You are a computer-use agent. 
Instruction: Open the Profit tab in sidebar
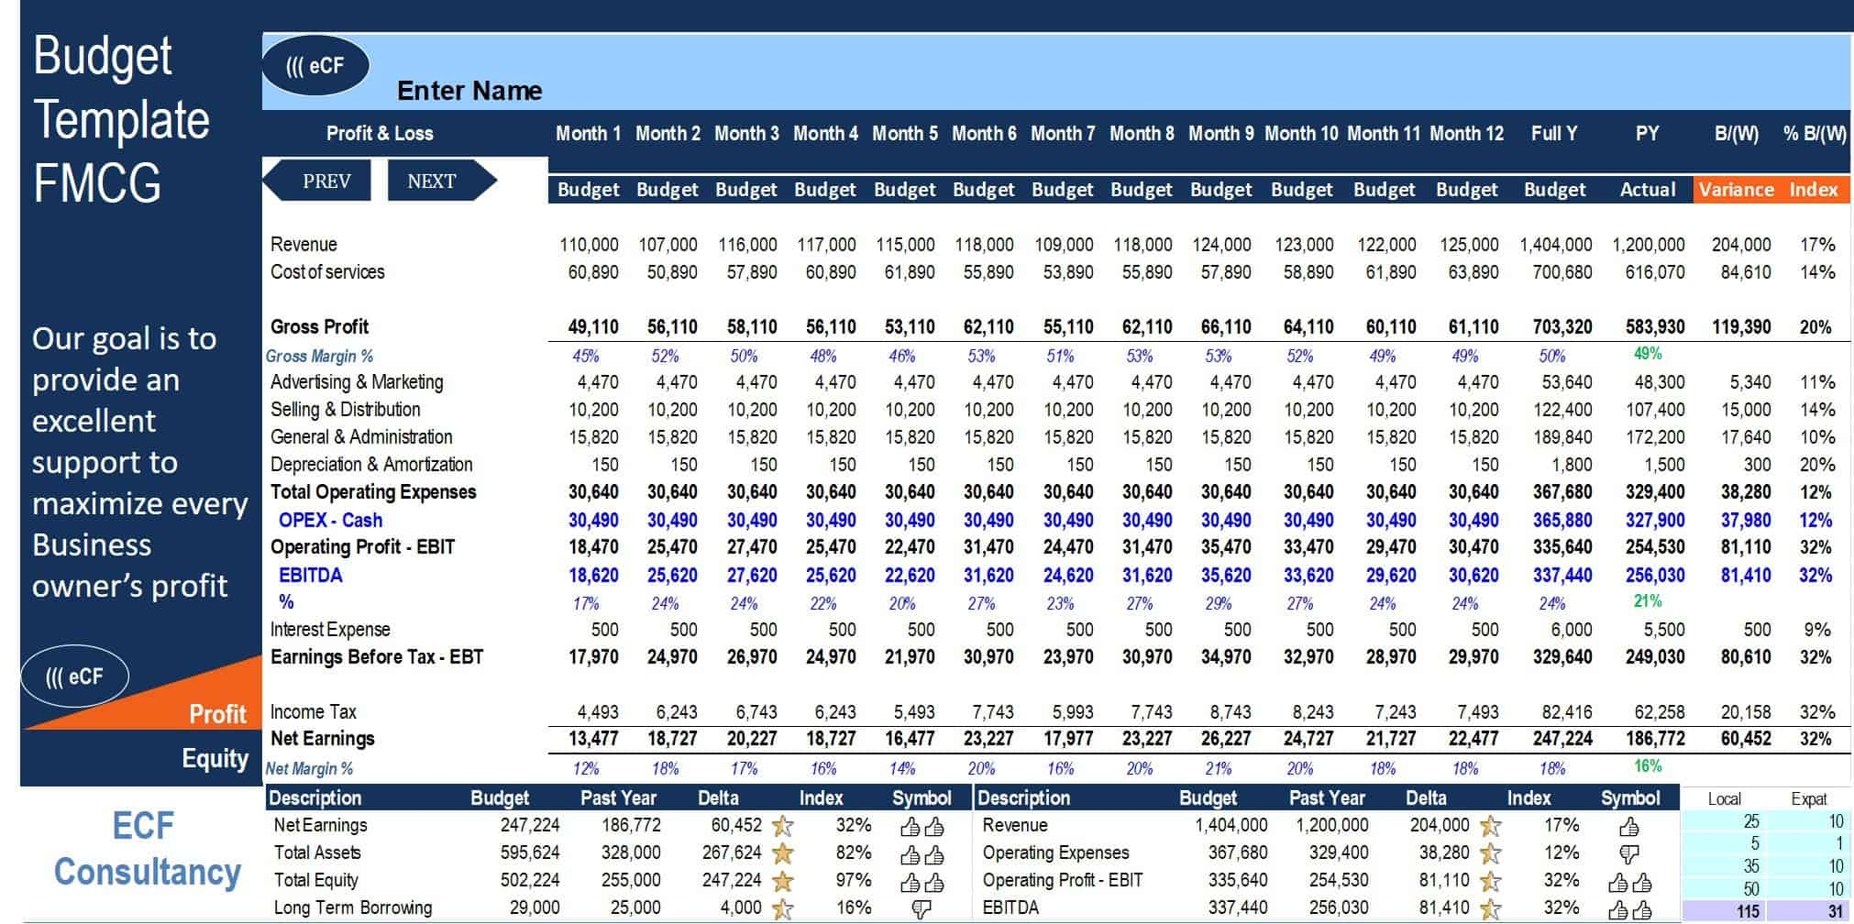(x=217, y=714)
